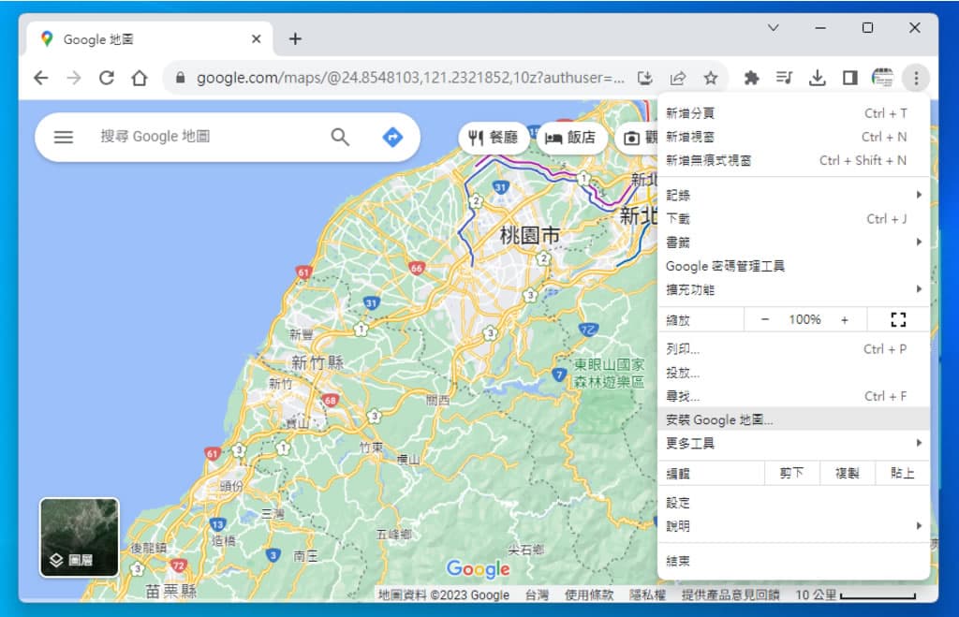Choose 投放... menu entry
This screenshot has width=959, height=617.
click(794, 373)
